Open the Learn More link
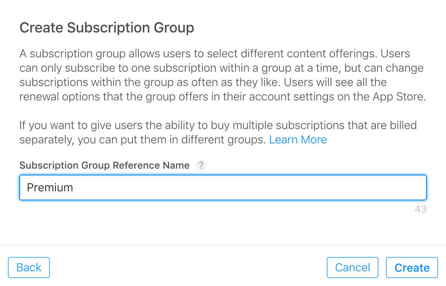 click(x=298, y=140)
